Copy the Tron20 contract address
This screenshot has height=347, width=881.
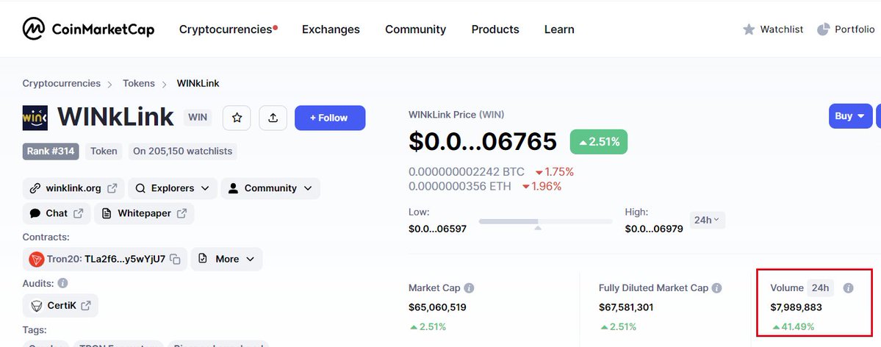pos(176,260)
